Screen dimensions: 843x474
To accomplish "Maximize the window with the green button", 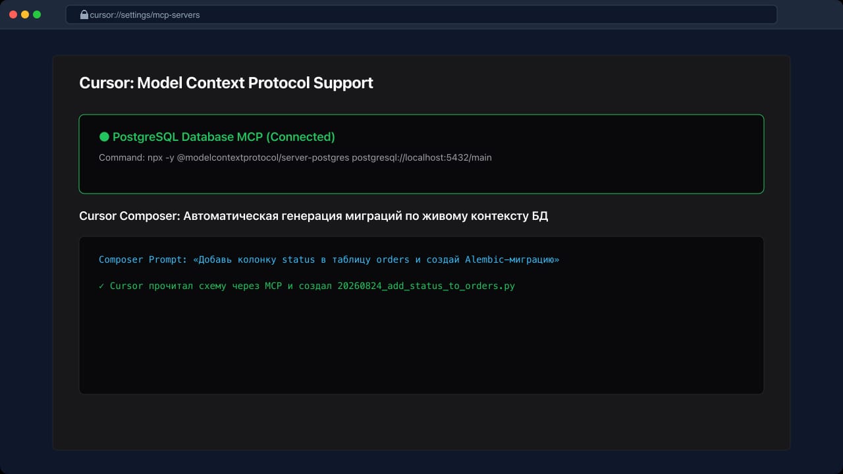I will tap(37, 14).
